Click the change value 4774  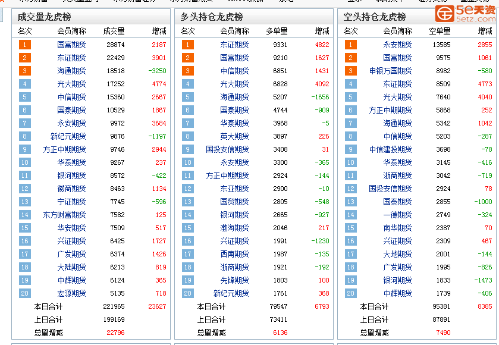click(159, 84)
